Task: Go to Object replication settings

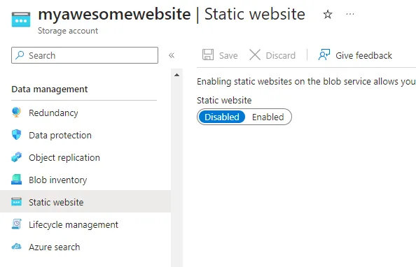Action: (85, 157)
